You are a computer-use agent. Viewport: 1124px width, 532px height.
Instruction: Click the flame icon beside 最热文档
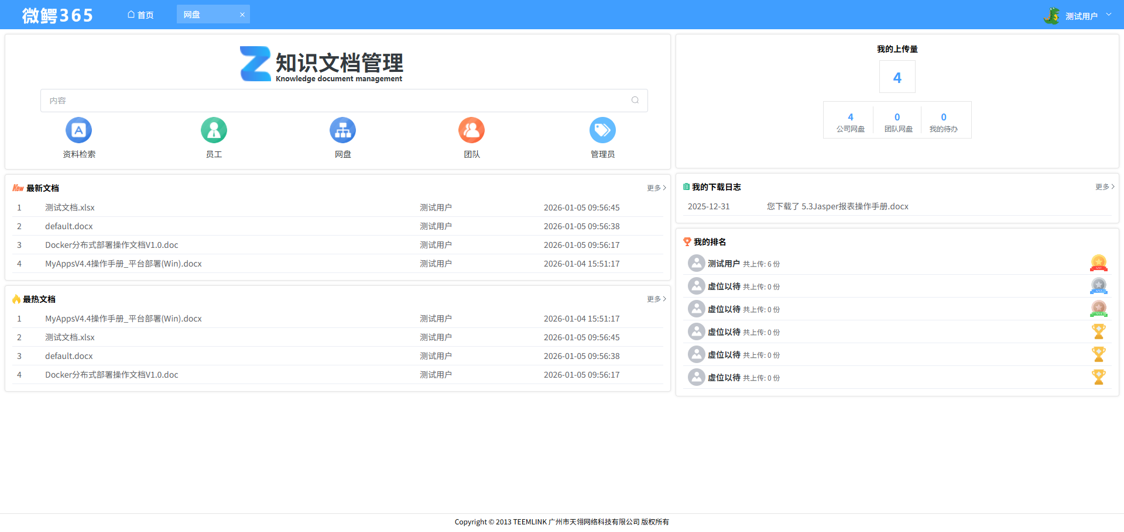coord(16,299)
